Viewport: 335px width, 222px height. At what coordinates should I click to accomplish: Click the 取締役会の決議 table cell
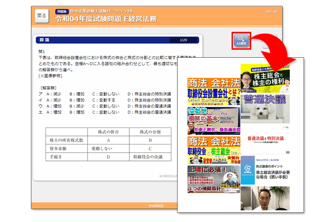tap(150, 157)
